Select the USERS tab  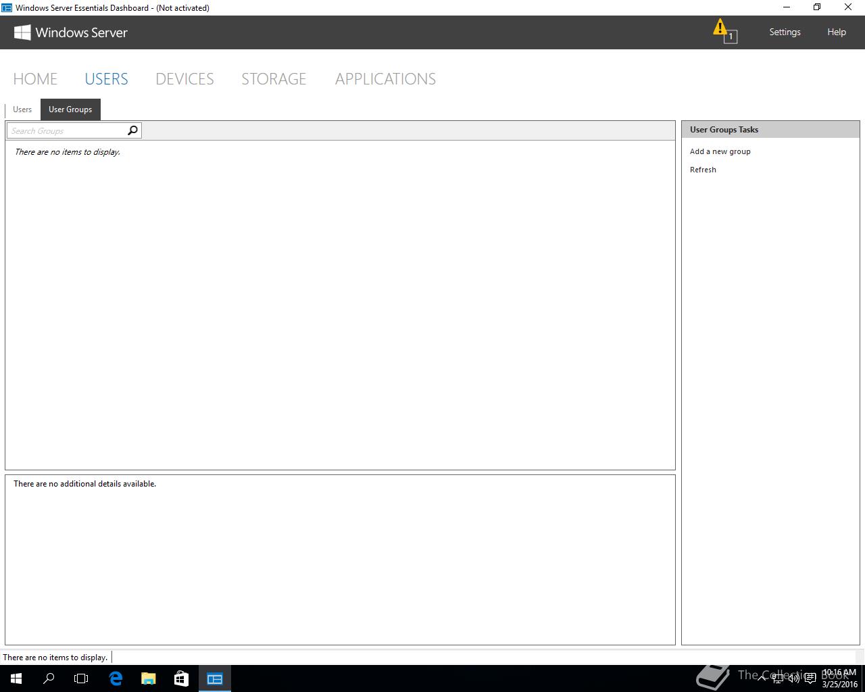point(106,79)
